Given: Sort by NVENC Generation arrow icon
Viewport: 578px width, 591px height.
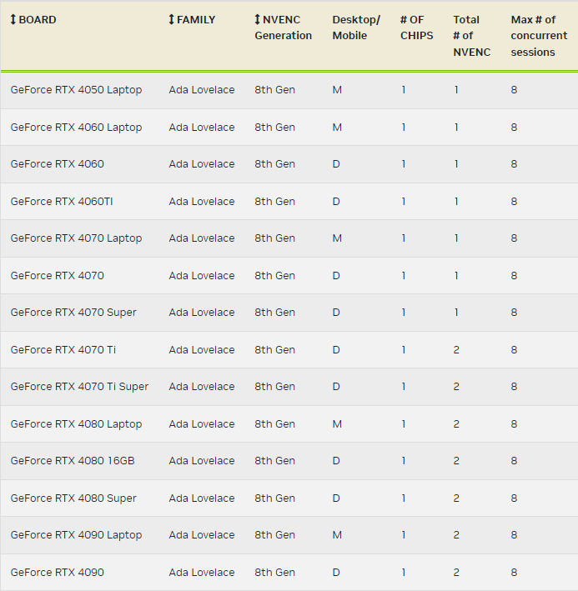Looking at the screenshot, I should click(x=258, y=19).
